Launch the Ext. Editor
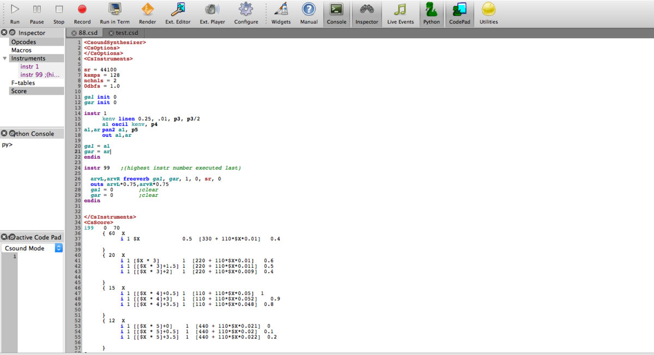Image resolution: width=654 pixels, height=355 pixels. pyautogui.click(x=178, y=9)
